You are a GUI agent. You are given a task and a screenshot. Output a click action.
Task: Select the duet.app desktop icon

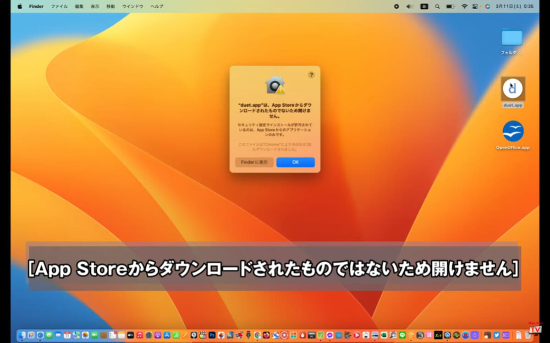(x=513, y=89)
